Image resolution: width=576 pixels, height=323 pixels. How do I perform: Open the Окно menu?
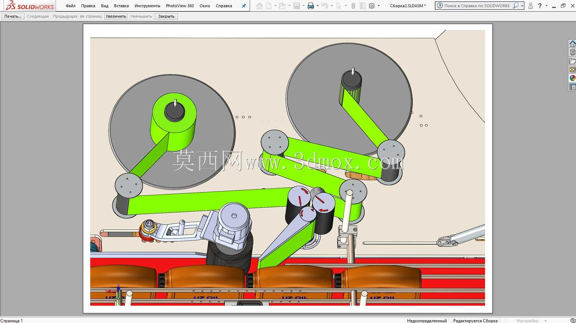pyautogui.click(x=205, y=6)
